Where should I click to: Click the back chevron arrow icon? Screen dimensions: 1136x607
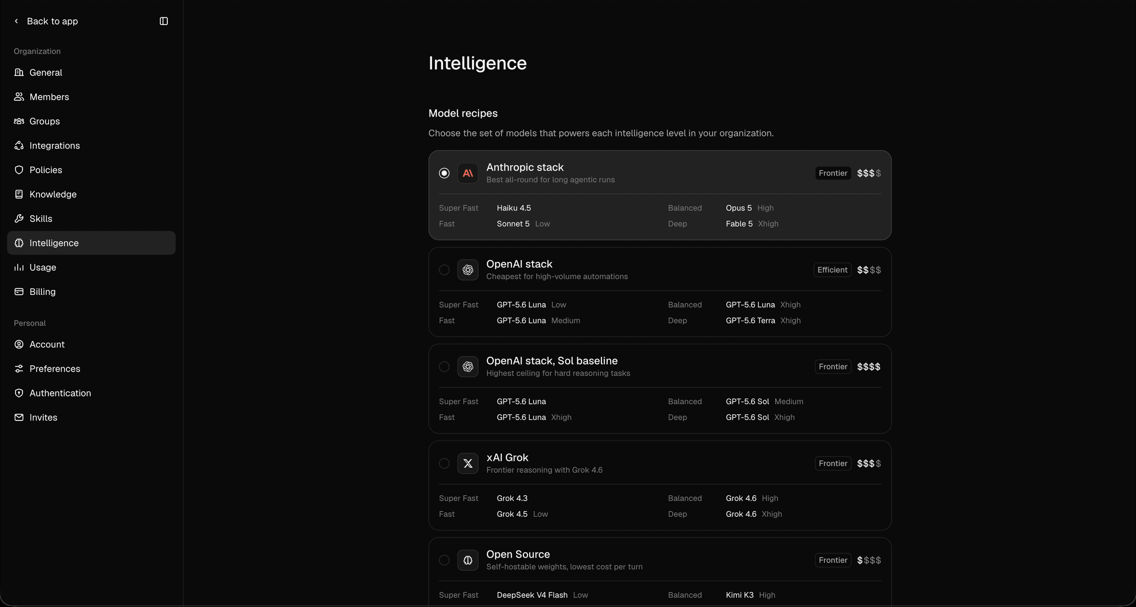16,21
